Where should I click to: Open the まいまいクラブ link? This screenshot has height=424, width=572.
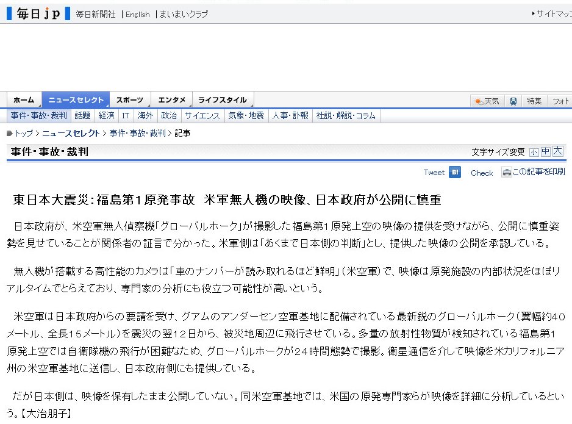(184, 14)
